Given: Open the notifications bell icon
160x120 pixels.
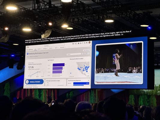Looking at the screenshot, I should pyautogui.click(x=87, y=43).
